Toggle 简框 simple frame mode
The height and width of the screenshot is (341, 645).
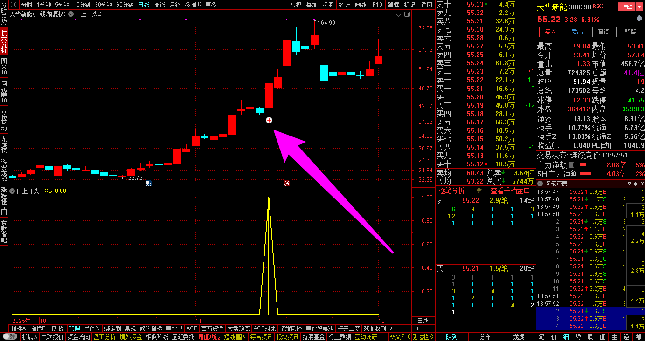tap(394, 5)
